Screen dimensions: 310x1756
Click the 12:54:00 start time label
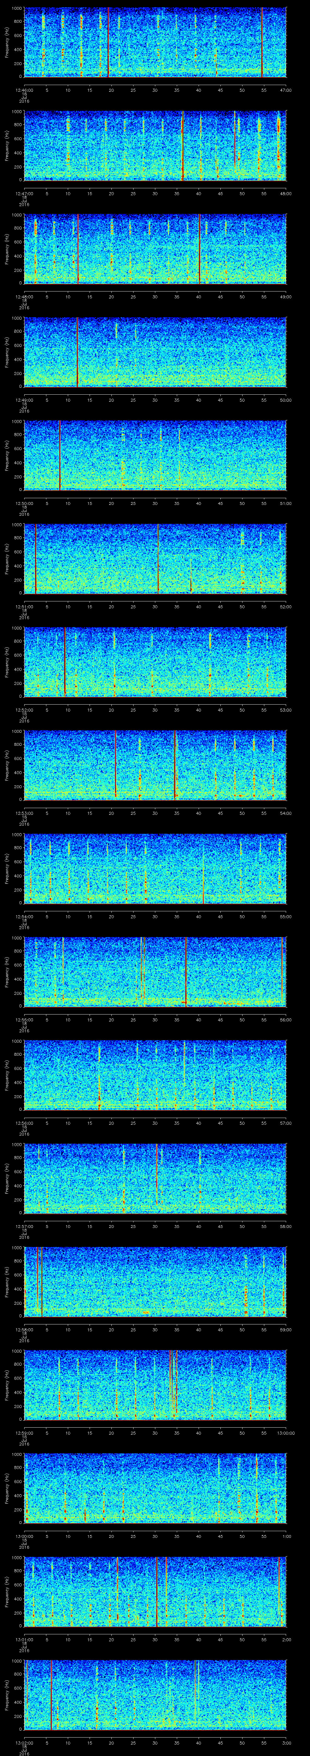click(x=25, y=917)
